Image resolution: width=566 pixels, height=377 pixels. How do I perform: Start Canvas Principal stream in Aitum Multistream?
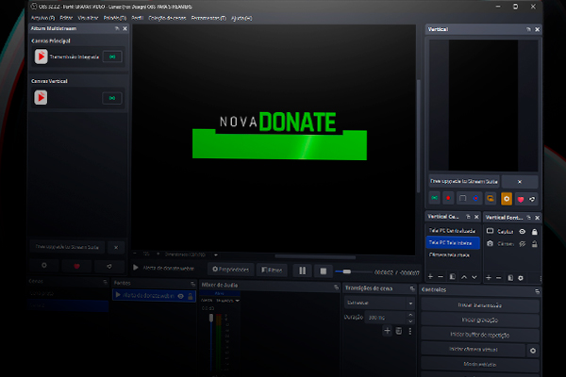click(112, 57)
